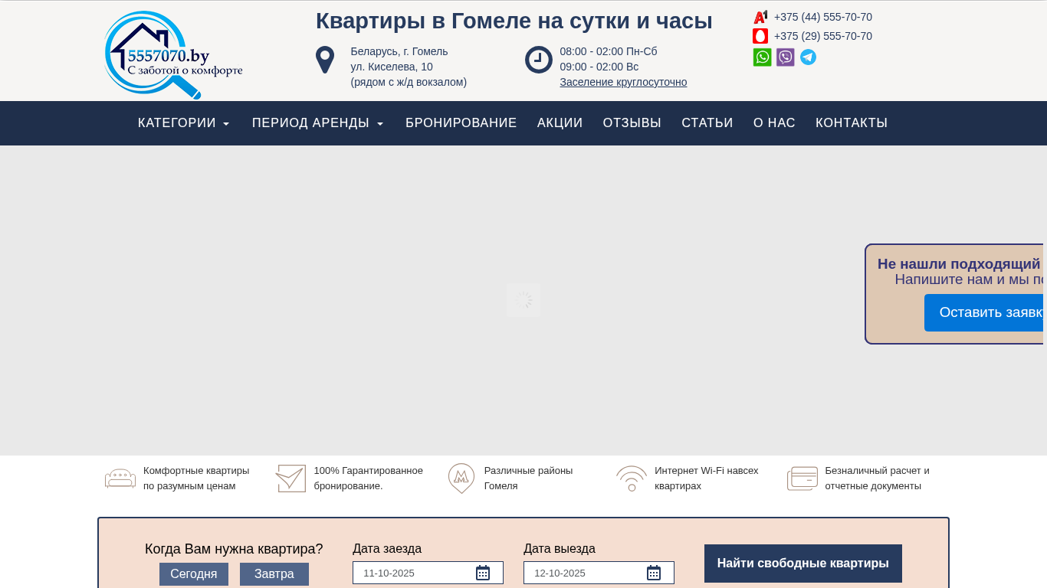Follow the Заселение круглосуточно link
The width and height of the screenshot is (1047, 588).
click(623, 82)
